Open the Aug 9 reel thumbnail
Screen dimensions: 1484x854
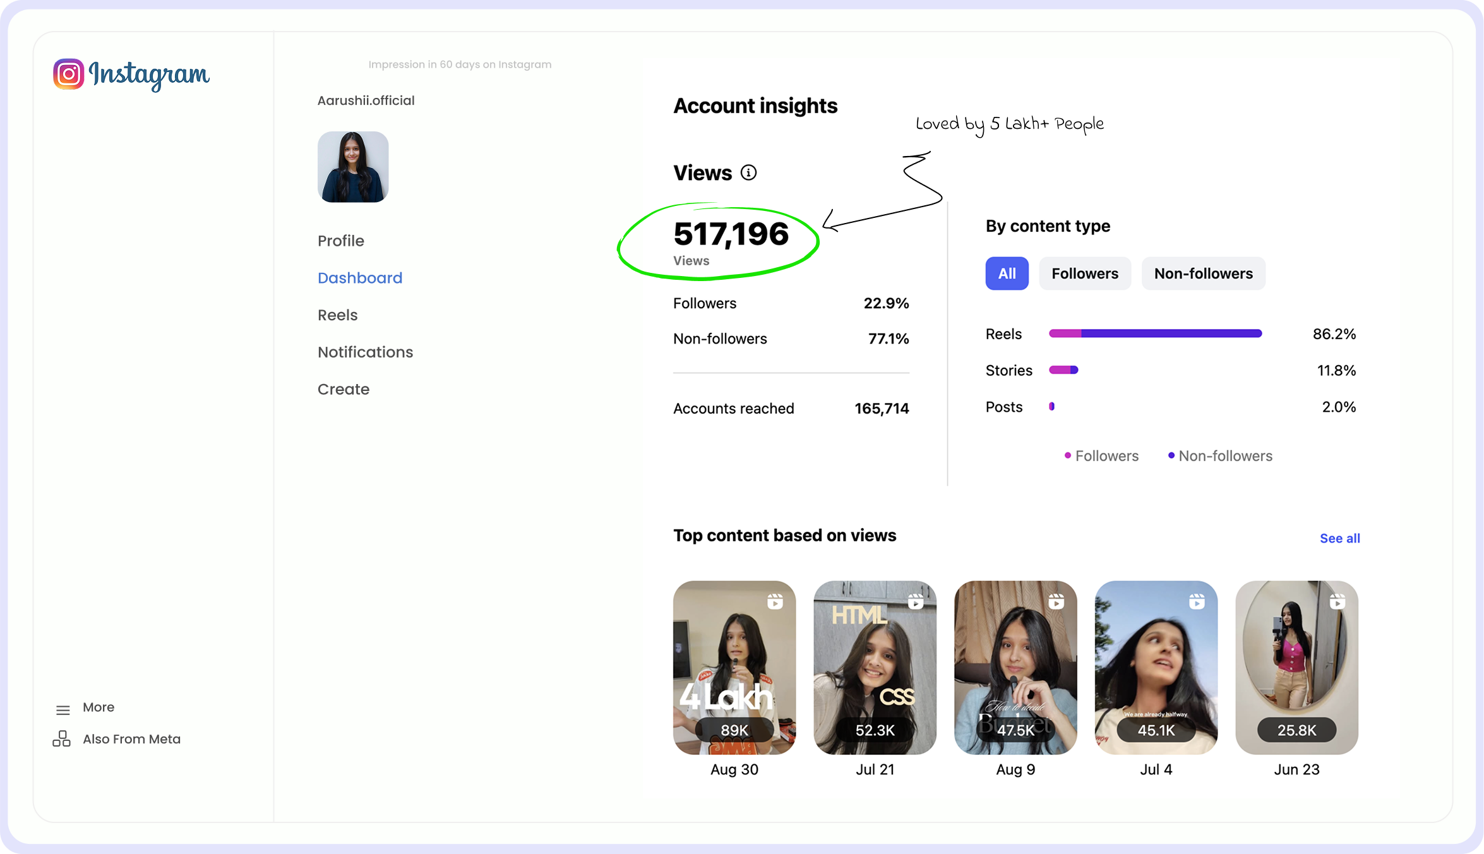pos(1015,667)
